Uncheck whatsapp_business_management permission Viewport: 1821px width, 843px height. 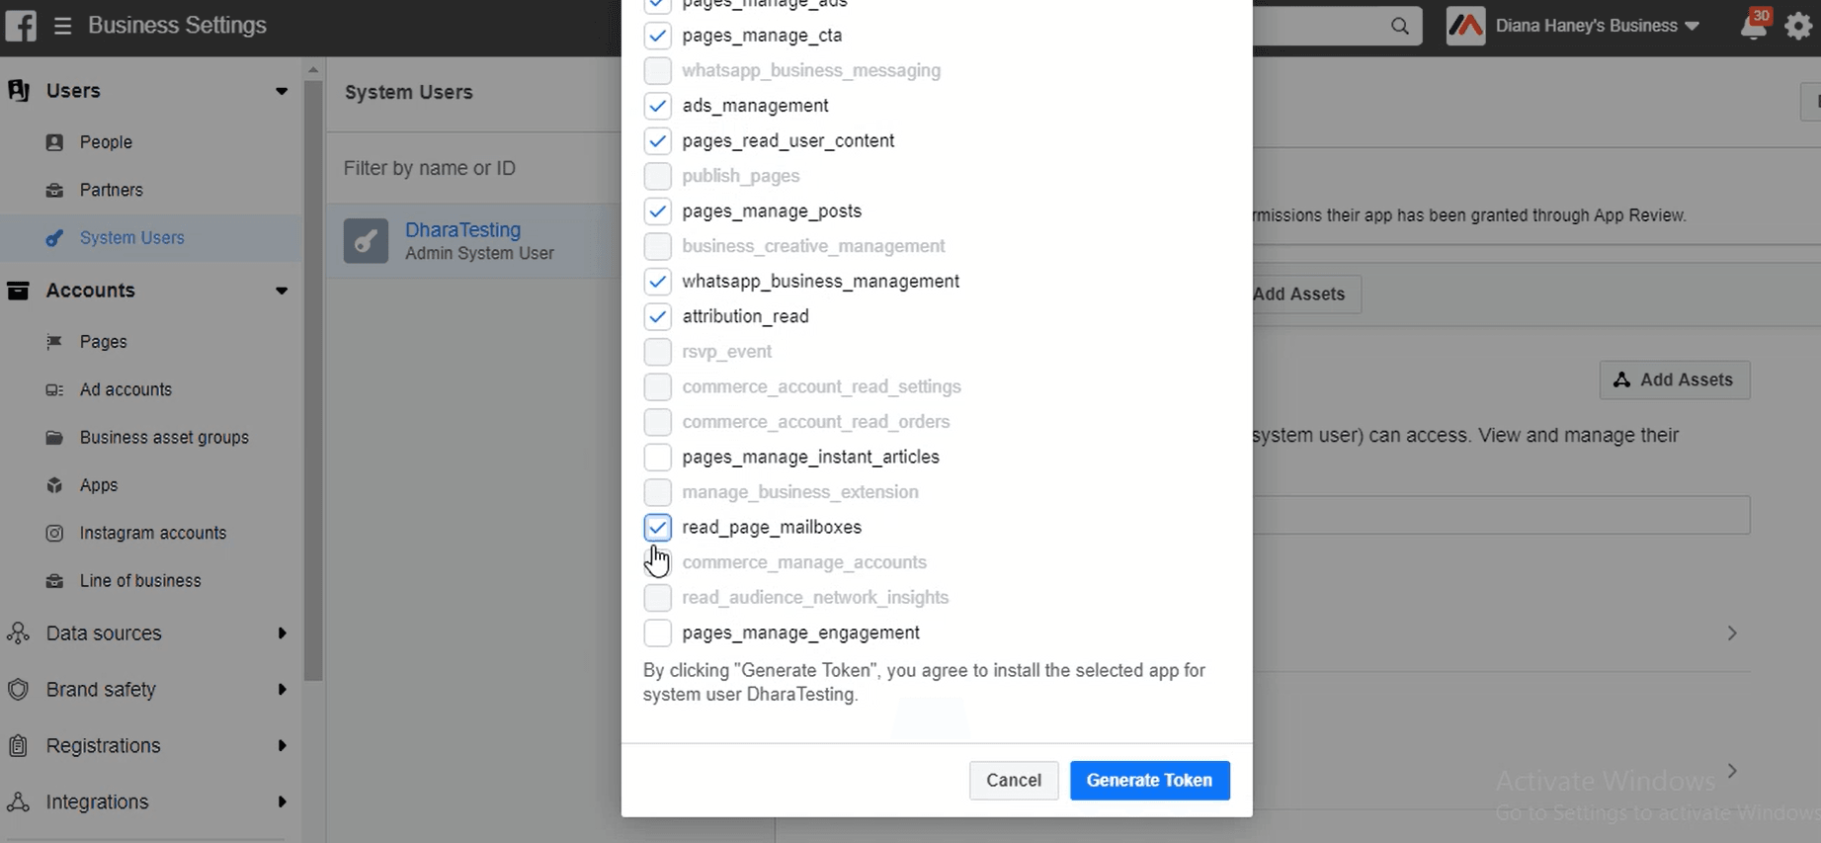coord(657,282)
